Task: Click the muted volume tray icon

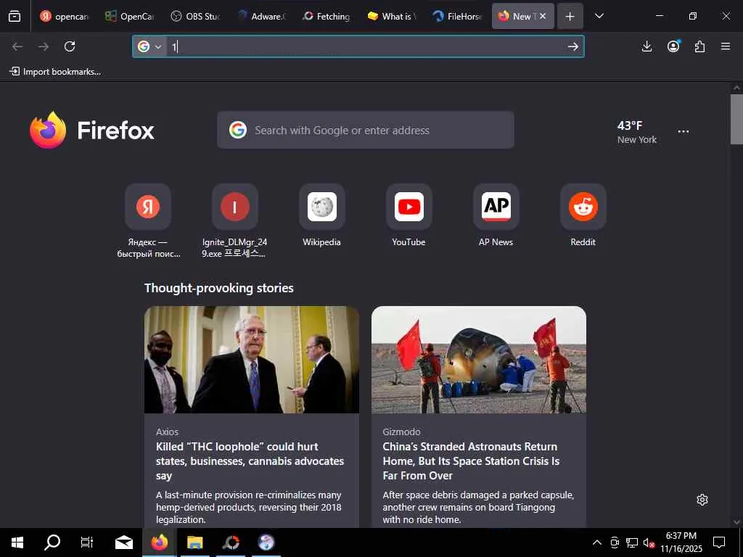Action: (649, 542)
